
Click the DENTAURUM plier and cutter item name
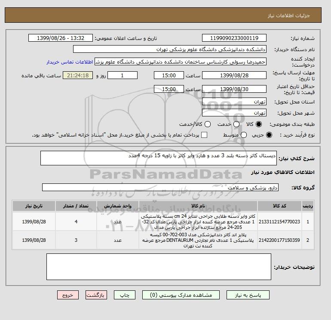(198, 240)
